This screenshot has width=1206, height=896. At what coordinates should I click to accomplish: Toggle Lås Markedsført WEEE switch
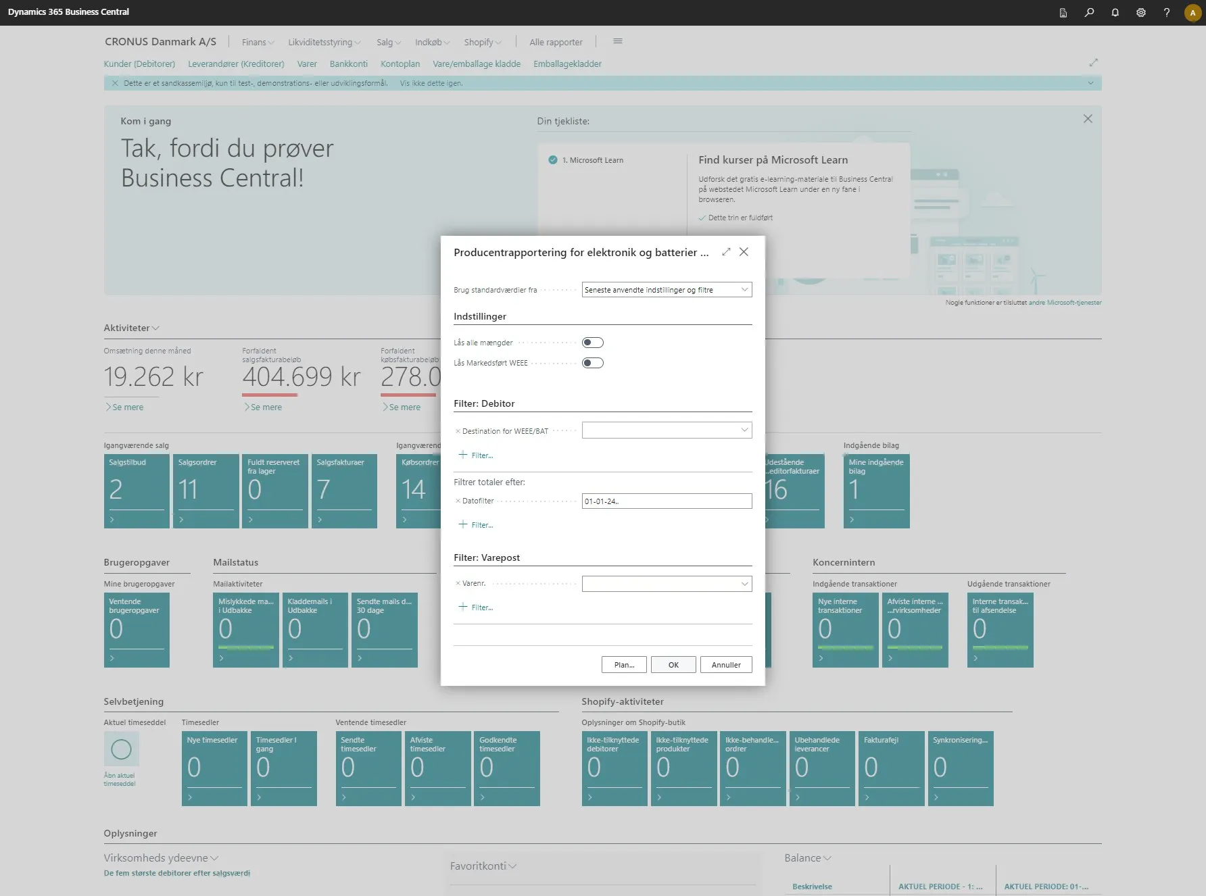tap(593, 363)
